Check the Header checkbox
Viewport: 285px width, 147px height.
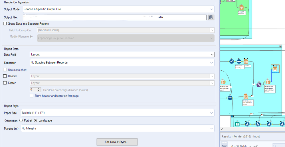pos(5,76)
